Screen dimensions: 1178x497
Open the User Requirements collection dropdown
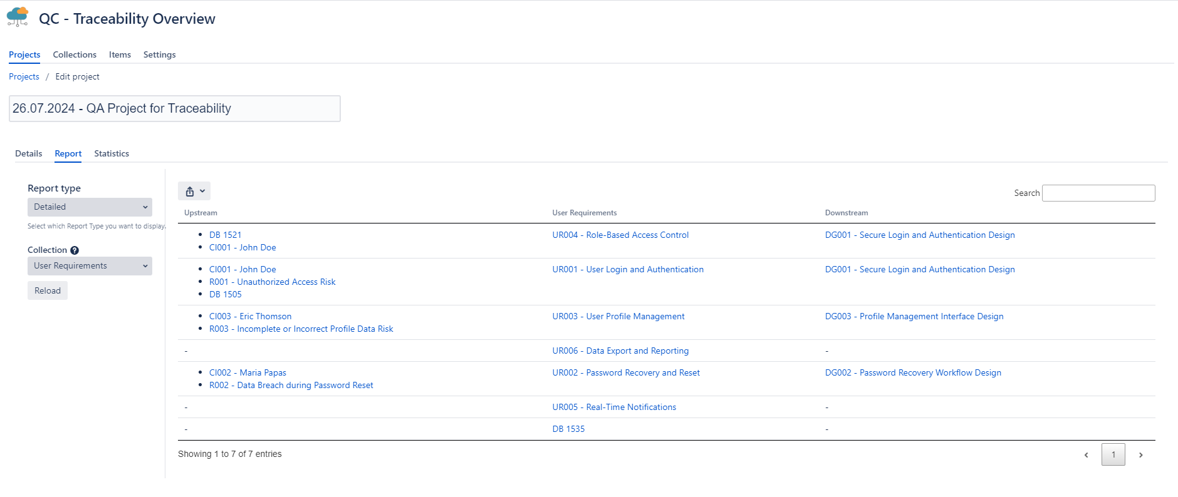coord(90,266)
